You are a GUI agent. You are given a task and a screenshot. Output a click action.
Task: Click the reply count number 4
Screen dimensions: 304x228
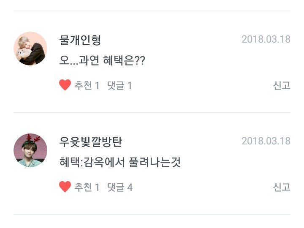[130, 187]
